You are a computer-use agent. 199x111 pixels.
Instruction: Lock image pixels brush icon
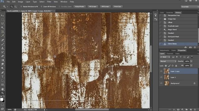click(169, 66)
